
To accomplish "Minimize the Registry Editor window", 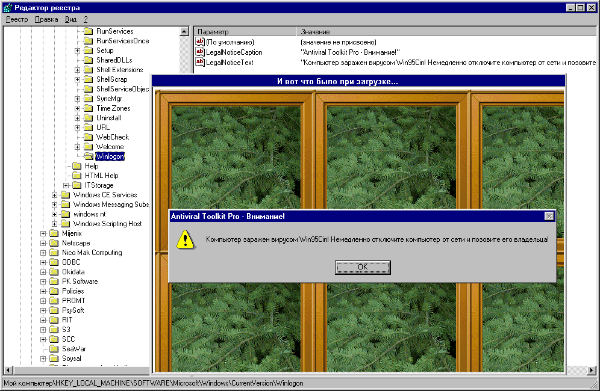I will (x=570, y=7).
